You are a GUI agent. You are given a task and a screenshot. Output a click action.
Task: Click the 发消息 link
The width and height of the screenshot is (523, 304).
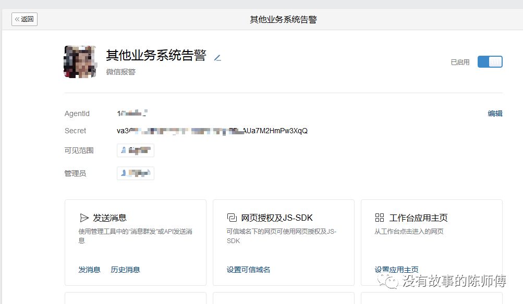click(89, 270)
